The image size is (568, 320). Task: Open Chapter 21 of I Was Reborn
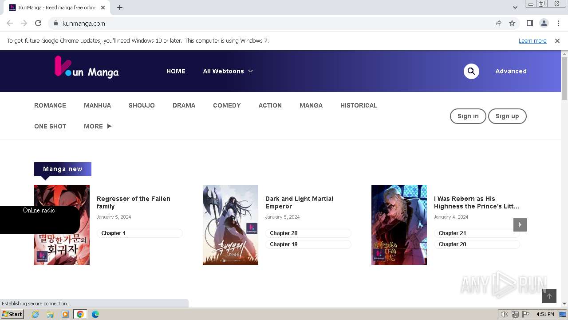(477, 233)
